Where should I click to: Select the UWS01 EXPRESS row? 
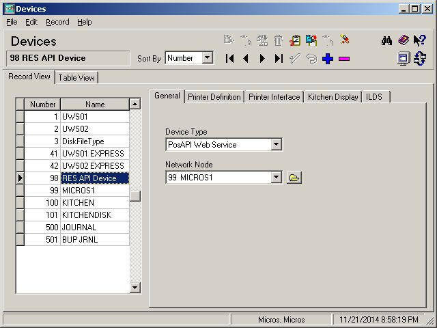pyautogui.click(x=77, y=153)
